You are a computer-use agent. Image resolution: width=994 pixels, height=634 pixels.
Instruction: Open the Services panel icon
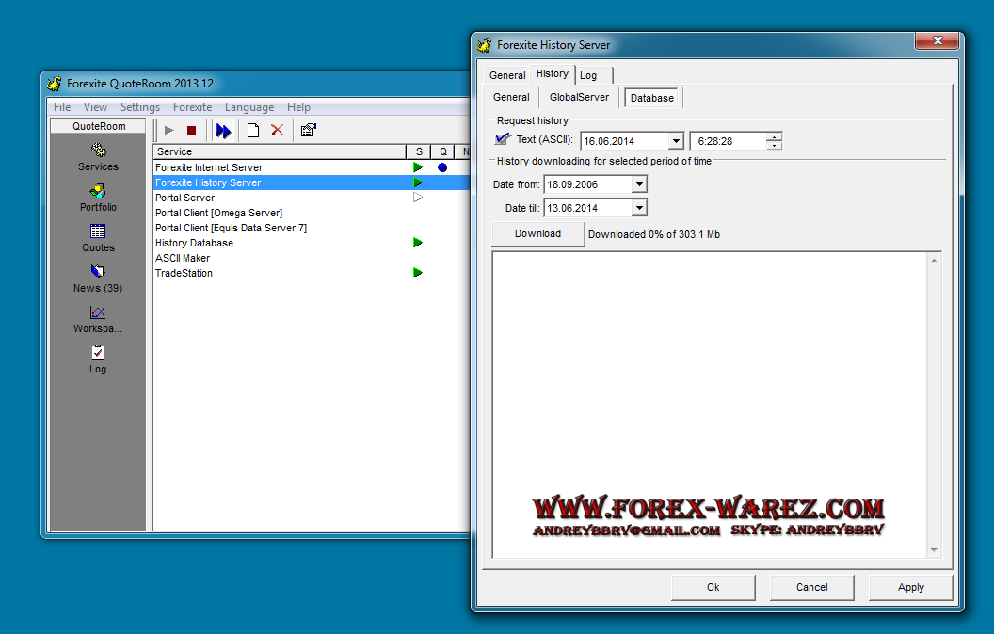pos(98,151)
